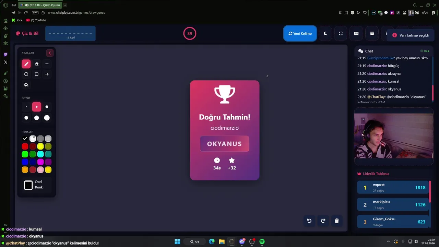Toggle the VPN badge
Screen dimensions: 439x247
pos(35,13)
